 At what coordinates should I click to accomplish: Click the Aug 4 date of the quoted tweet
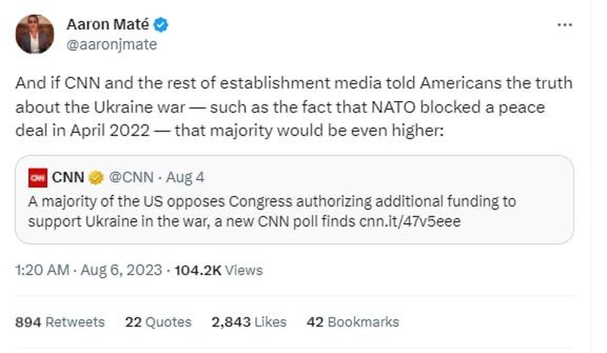[187, 178]
